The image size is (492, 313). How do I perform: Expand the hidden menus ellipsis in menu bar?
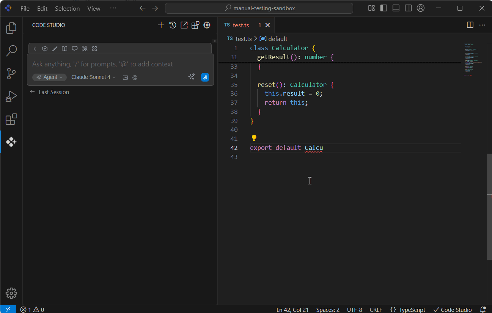(113, 8)
